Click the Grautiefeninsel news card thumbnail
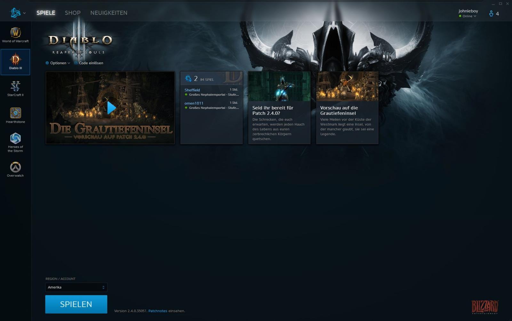The height and width of the screenshot is (321, 512). pyautogui.click(x=347, y=86)
